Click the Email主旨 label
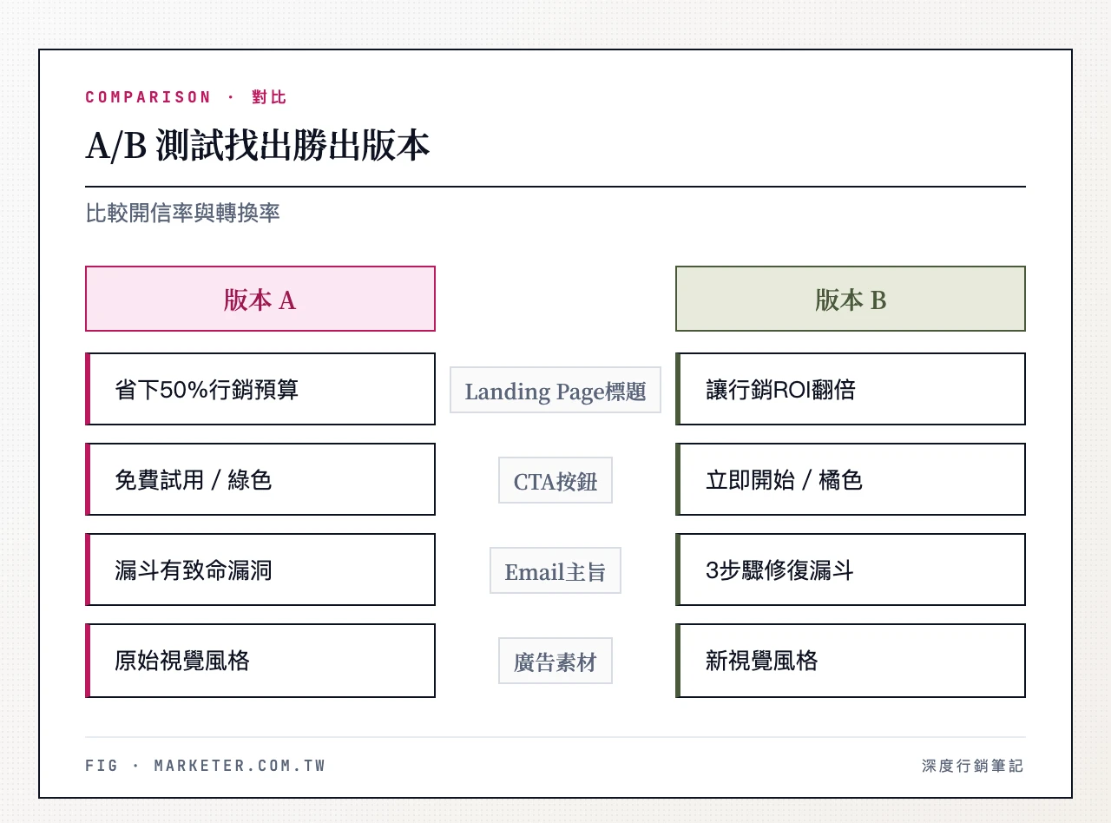Viewport: 1111px width, 823px height. (555, 571)
